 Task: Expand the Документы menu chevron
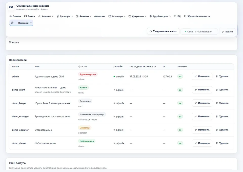146,16
